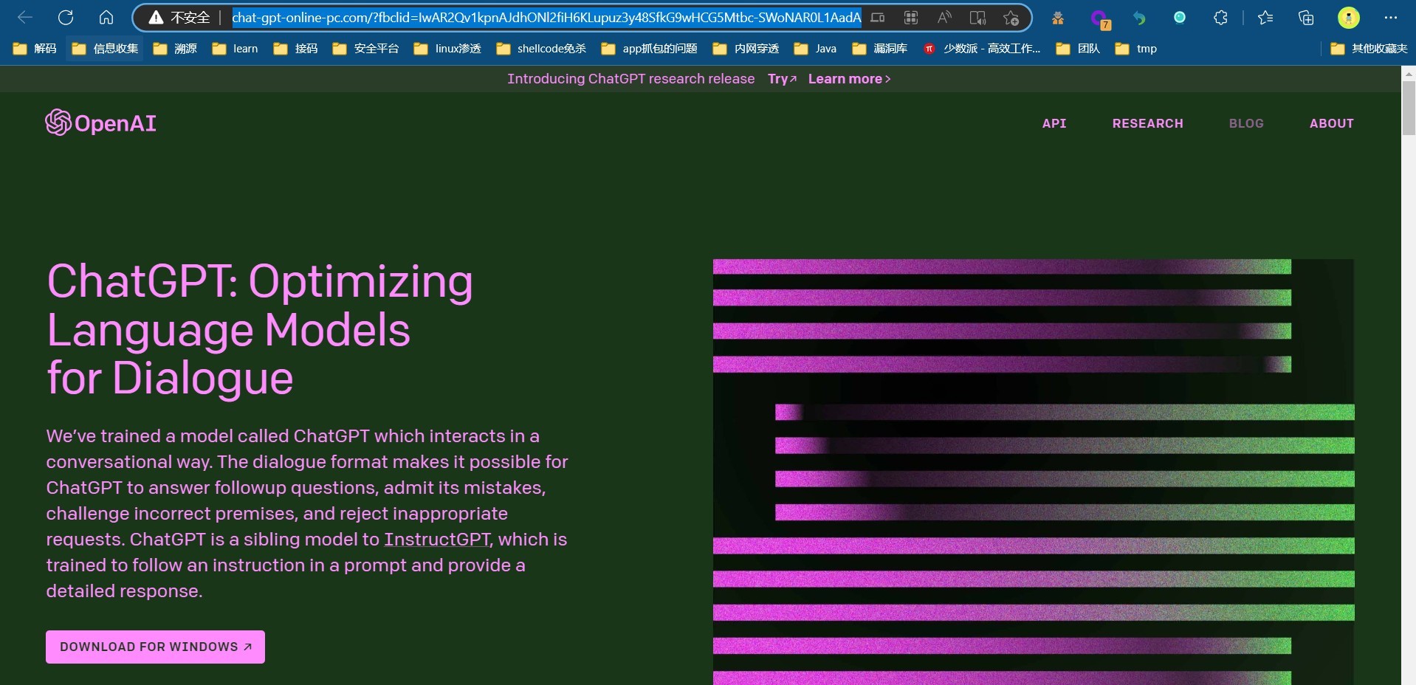The height and width of the screenshot is (685, 1416).
Task: Click the browser refresh button
Action: (66, 18)
